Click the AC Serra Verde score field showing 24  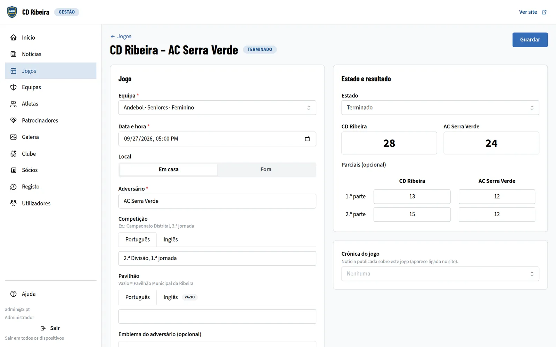click(x=491, y=143)
